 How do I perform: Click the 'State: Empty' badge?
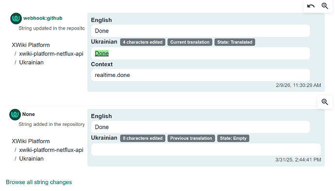233,138
